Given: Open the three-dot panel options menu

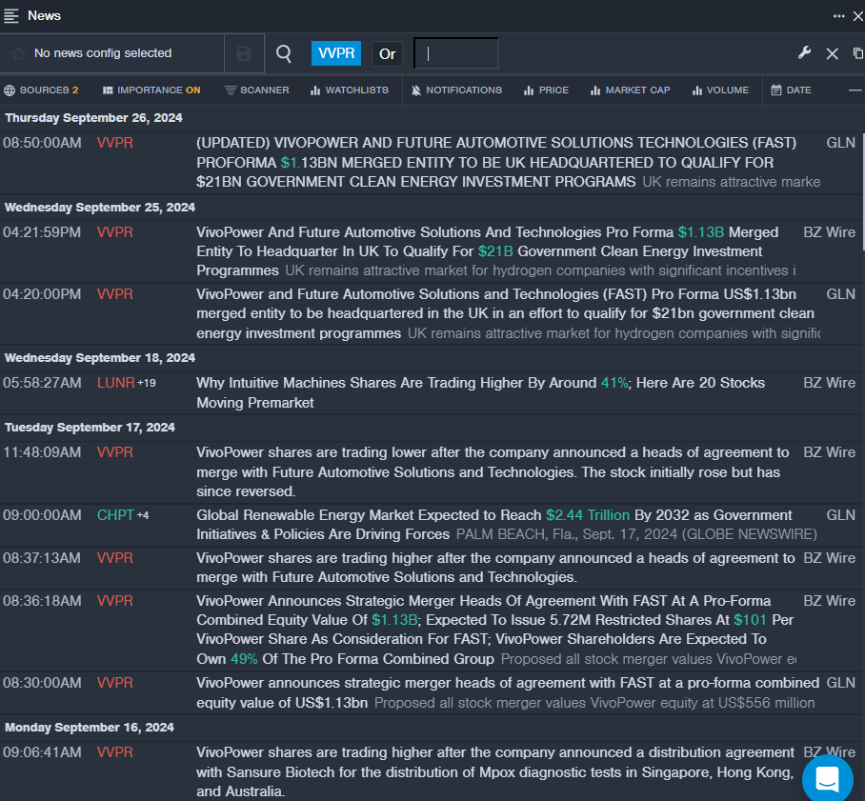Looking at the screenshot, I should pos(839,15).
